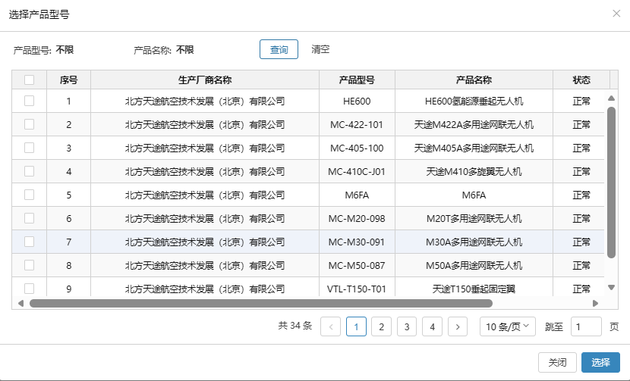Go to previous page with left chevron
Screen dimensions: 630x381
coord(331,326)
